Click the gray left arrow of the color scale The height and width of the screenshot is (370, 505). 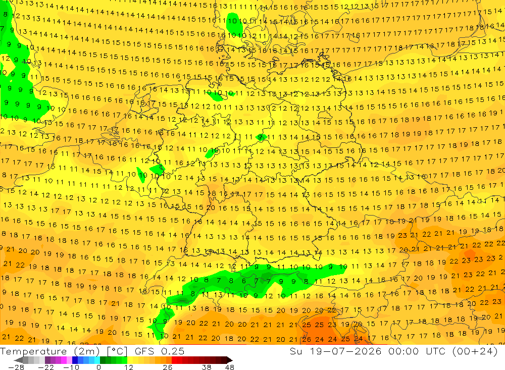[18, 360]
